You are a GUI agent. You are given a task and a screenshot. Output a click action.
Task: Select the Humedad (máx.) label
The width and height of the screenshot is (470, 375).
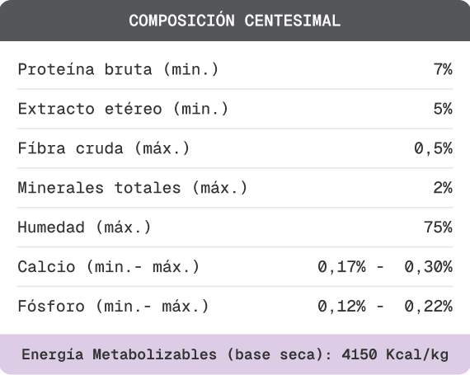85,227
